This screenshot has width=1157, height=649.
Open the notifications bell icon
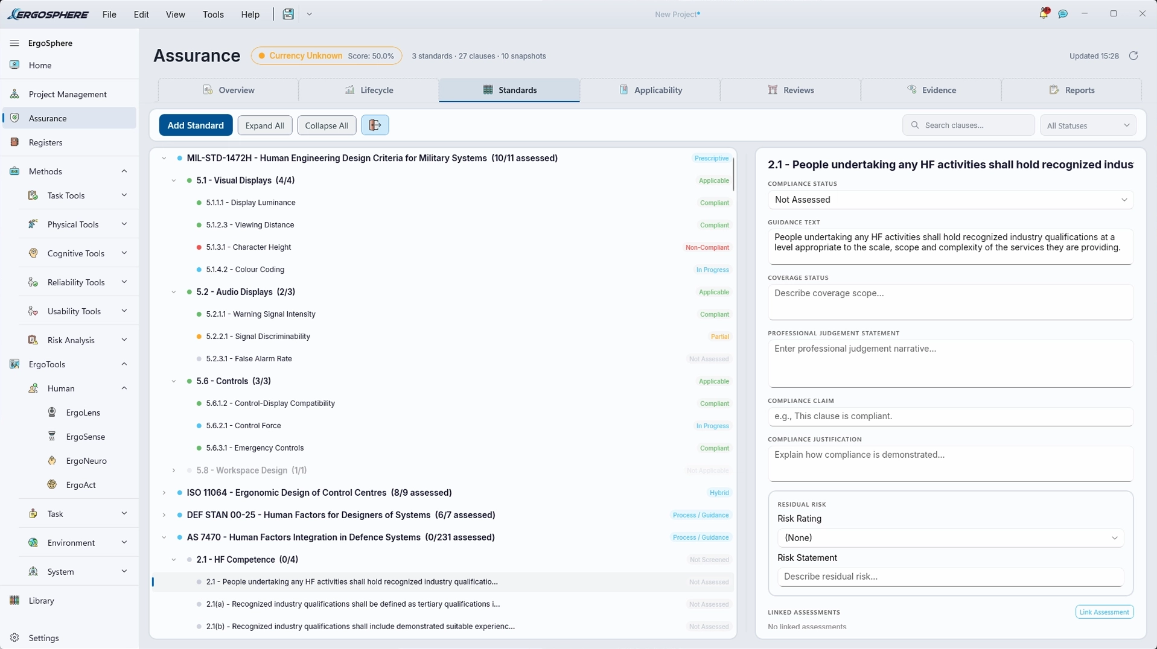point(1044,13)
